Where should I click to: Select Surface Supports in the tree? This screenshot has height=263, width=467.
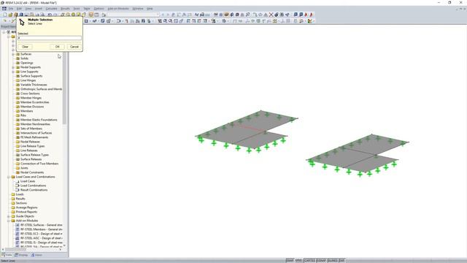click(x=31, y=76)
